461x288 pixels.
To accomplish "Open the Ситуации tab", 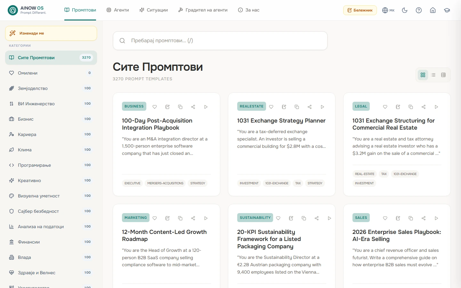I will click(153, 10).
